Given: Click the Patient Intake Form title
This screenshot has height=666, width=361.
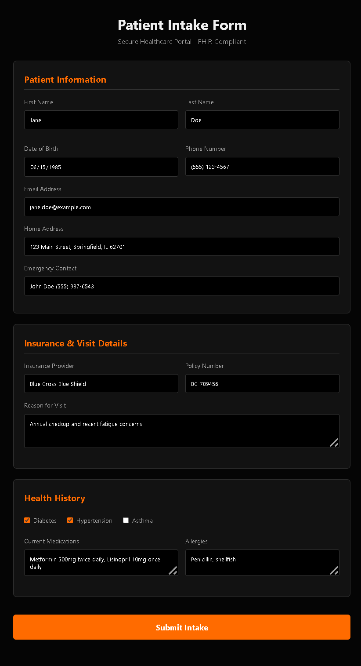Looking at the screenshot, I should [182, 25].
